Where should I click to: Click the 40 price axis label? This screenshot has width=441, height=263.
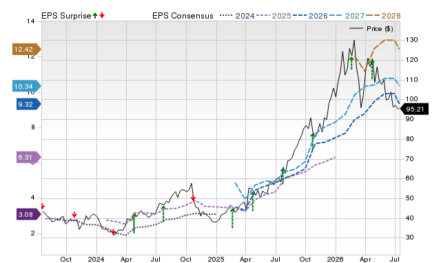coord(409,218)
